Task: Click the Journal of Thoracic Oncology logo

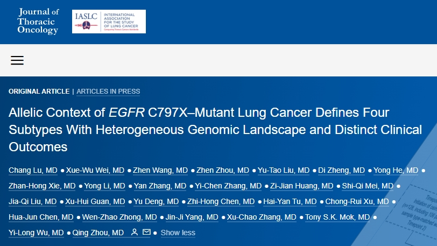Action: click(38, 21)
